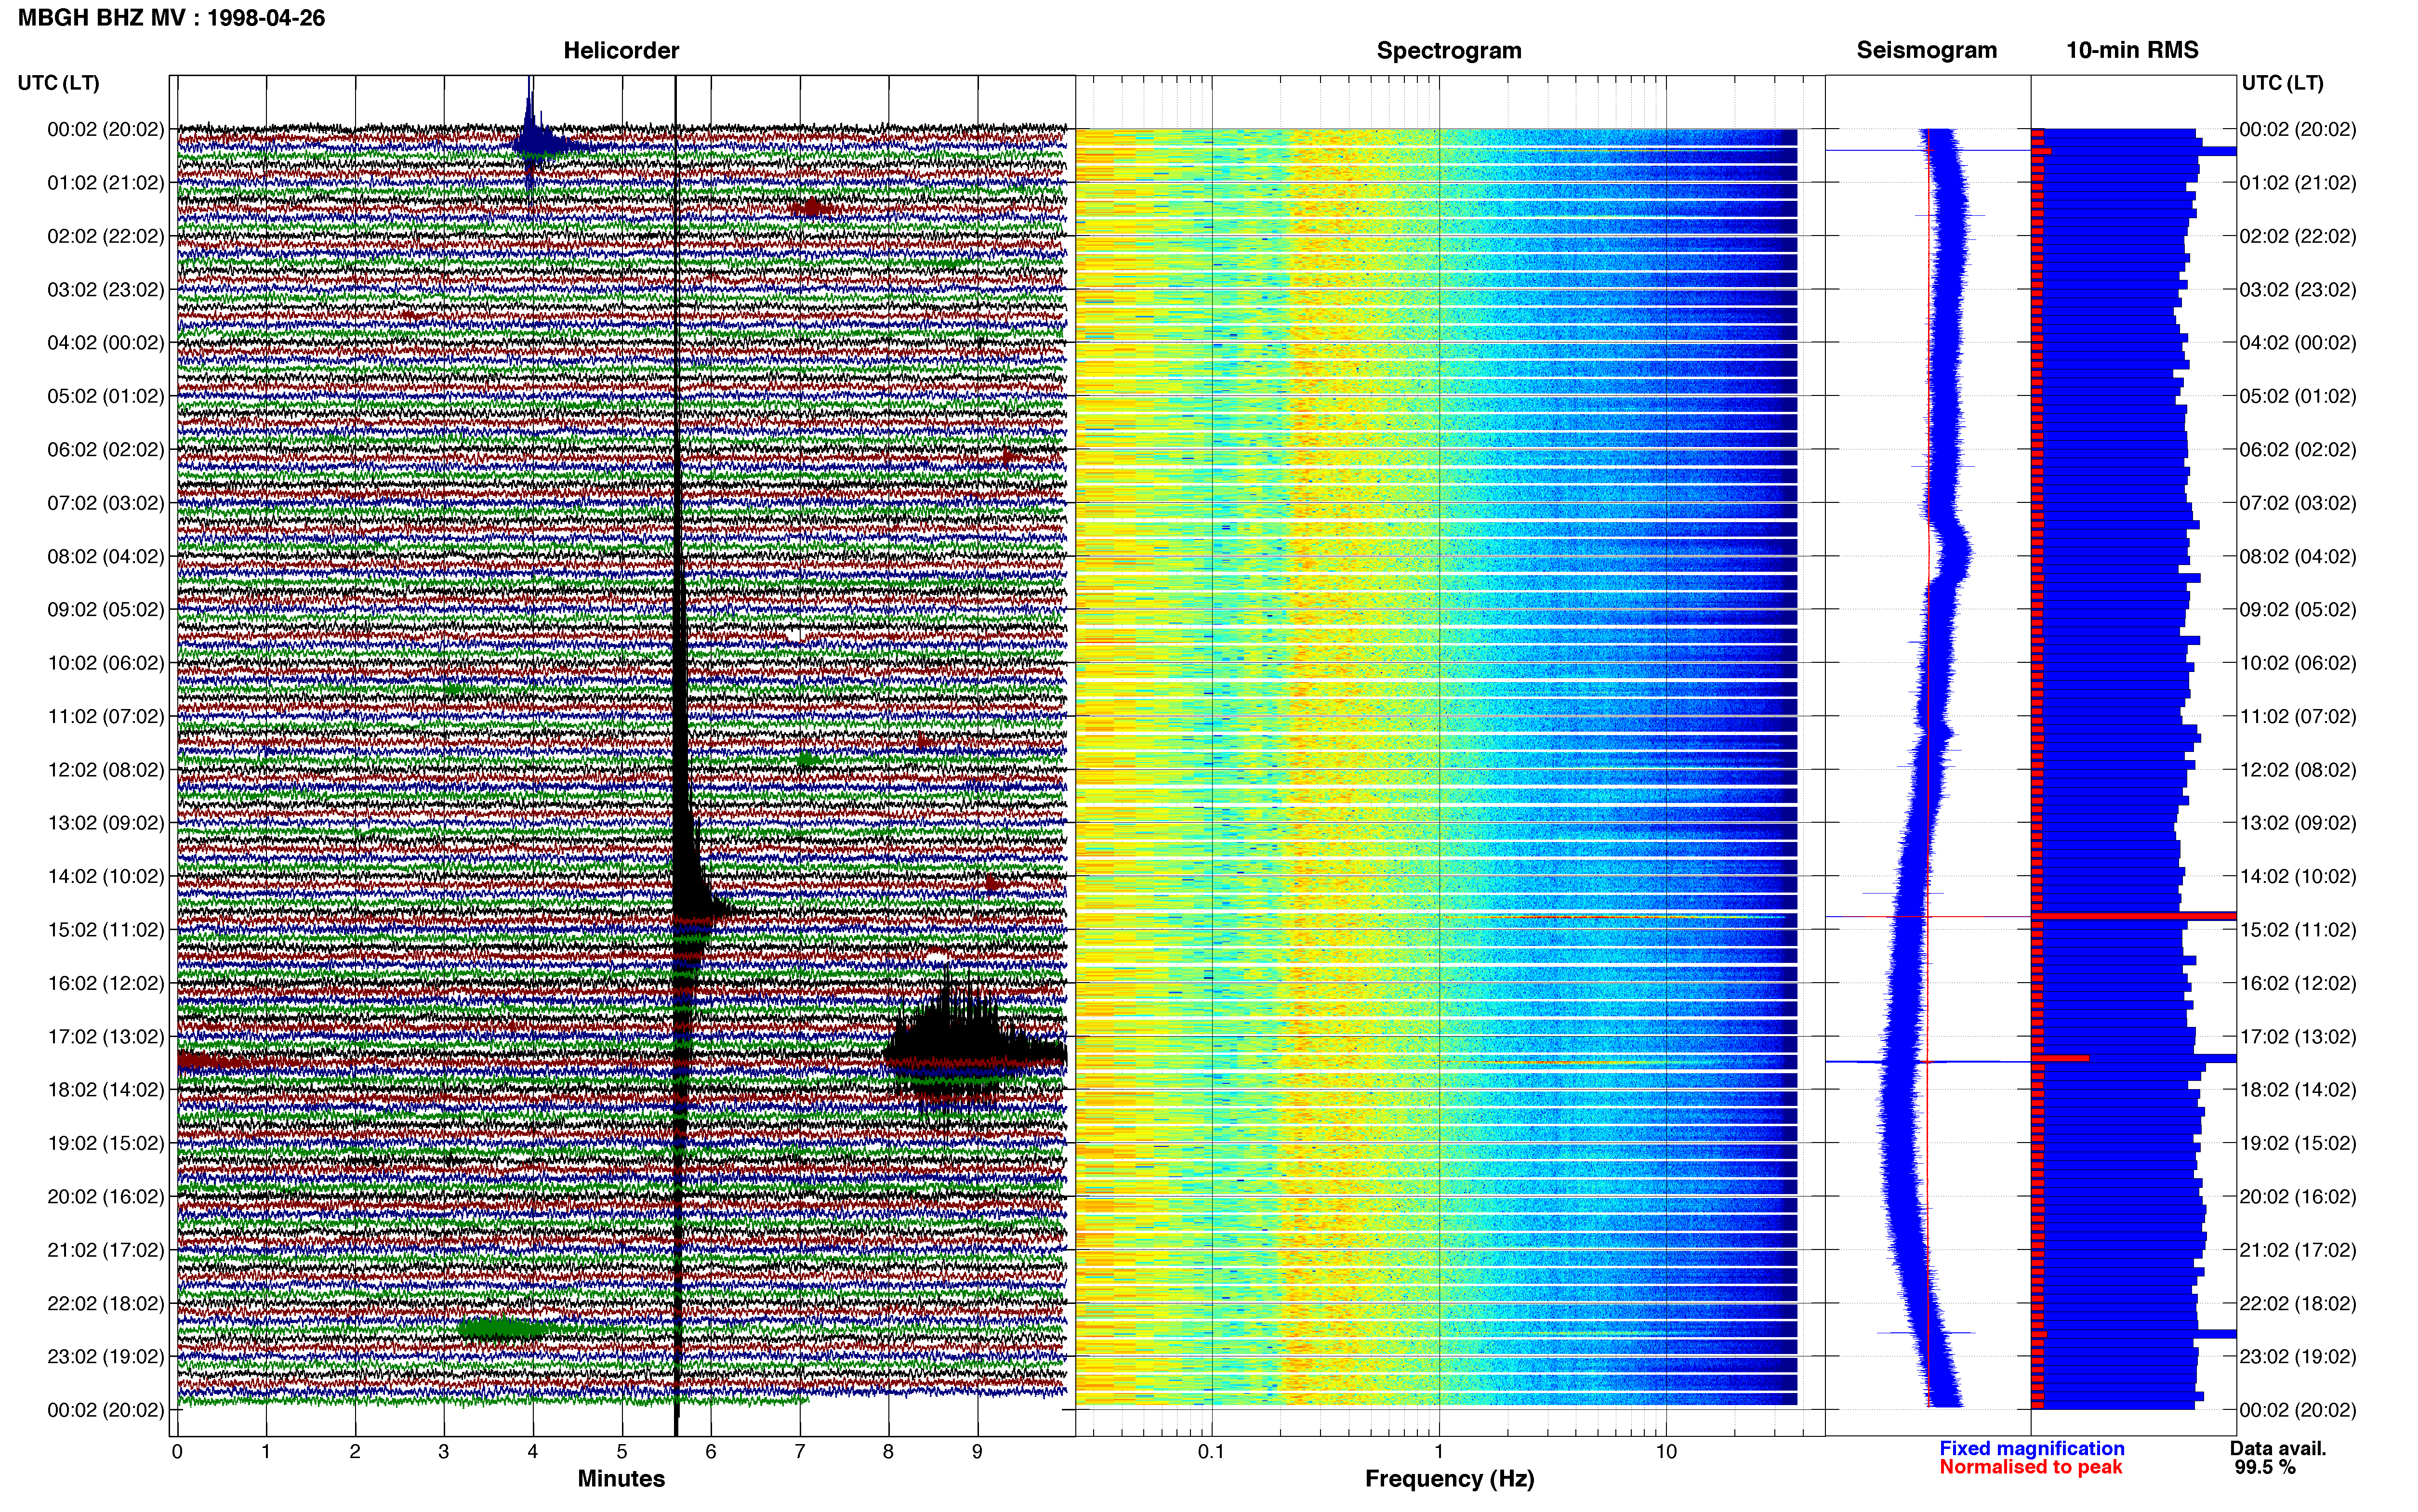This screenshot has height=1512, width=2418.
Task: Click the left time label '05:02 (01:02)'
Action: pyautogui.click(x=105, y=396)
